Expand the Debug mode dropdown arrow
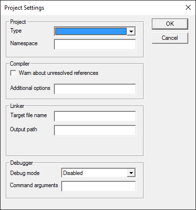 tap(131, 173)
